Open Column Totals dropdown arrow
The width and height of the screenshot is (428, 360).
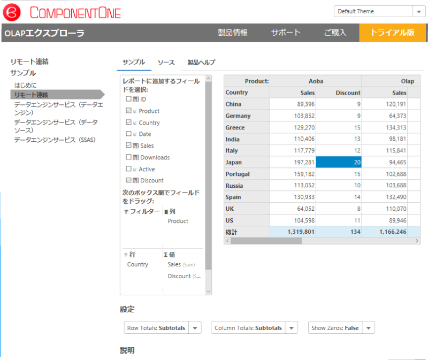click(292, 328)
